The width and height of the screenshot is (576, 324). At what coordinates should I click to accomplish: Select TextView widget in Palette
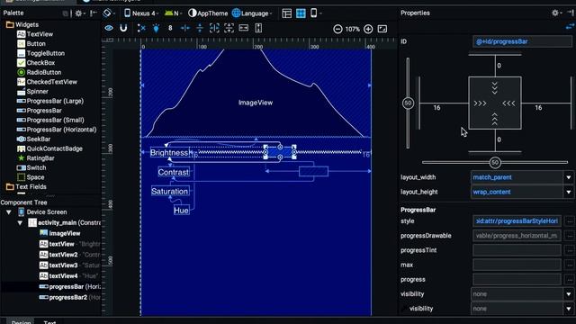tap(35, 34)
